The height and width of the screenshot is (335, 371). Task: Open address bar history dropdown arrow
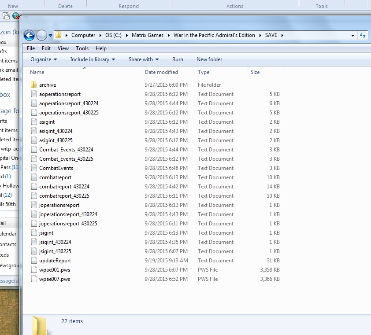[x=352, y=36]
